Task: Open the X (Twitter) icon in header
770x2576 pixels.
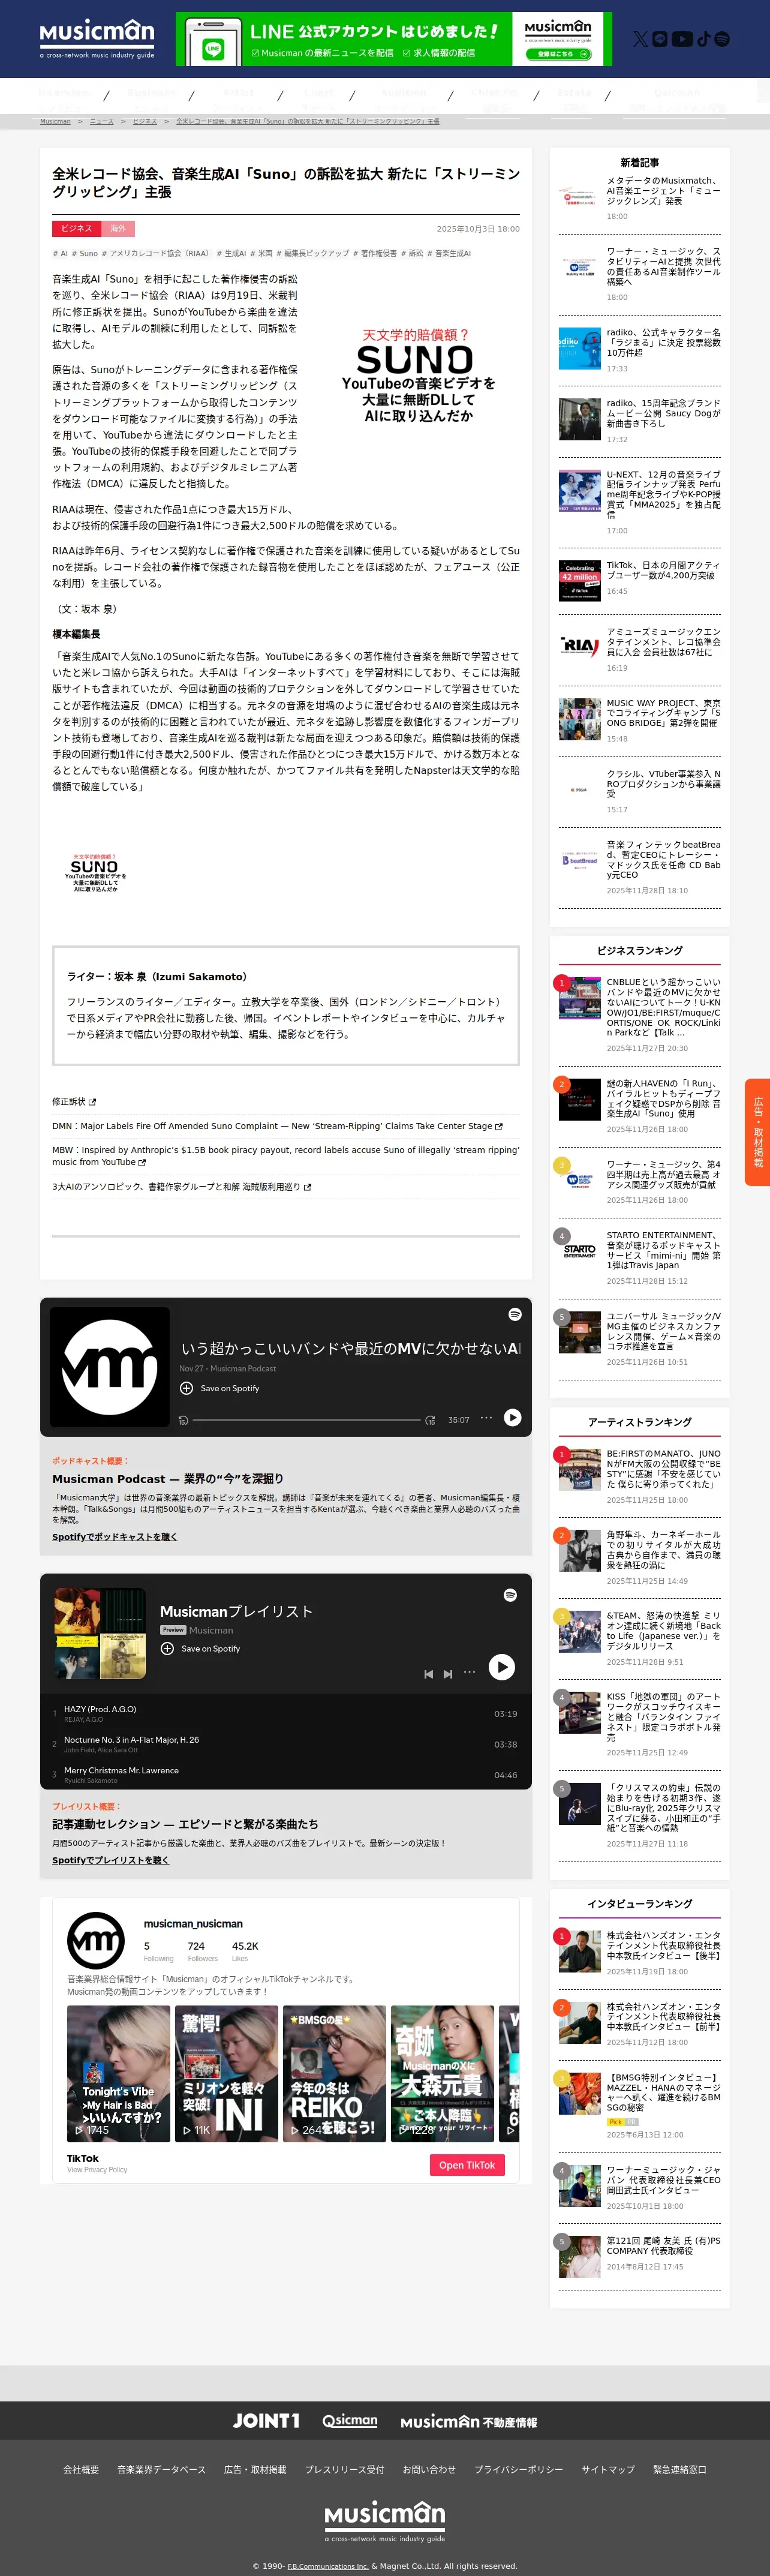Action: (x=640, y=39)
